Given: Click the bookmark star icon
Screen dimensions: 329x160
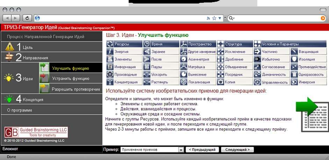Looking at the screenshot, I should tap(214, 18).
